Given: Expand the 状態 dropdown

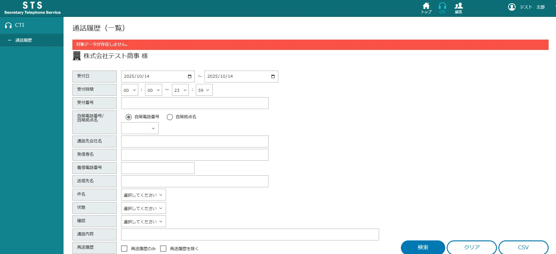Looking at the screenshot, I should tap(143, 208).
